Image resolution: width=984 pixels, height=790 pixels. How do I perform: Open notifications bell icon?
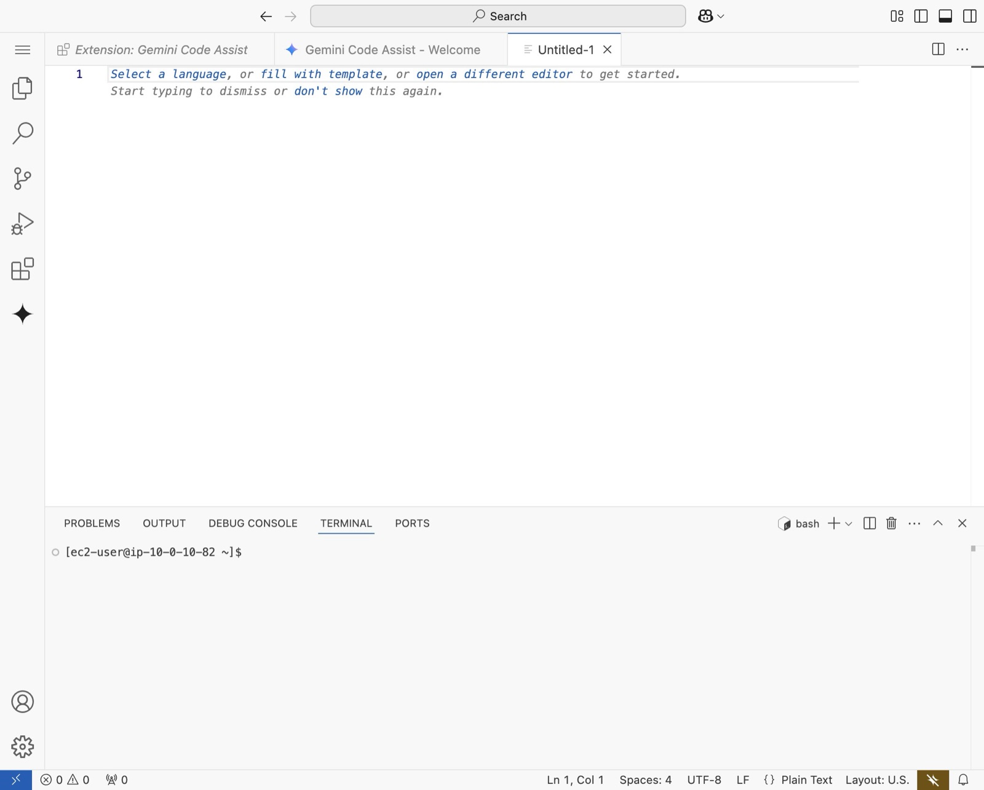point(964,780)
